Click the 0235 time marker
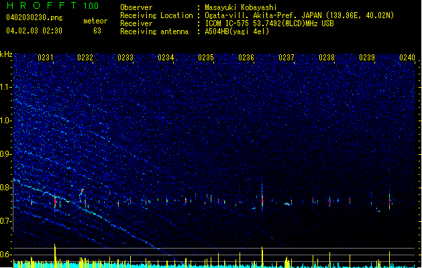The width and height of the screenshot is (422, 268). pos(206,58)
